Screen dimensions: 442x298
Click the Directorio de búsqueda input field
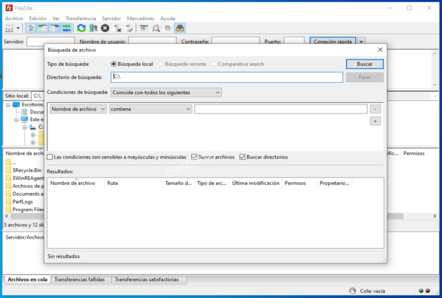tap(227, 77)
